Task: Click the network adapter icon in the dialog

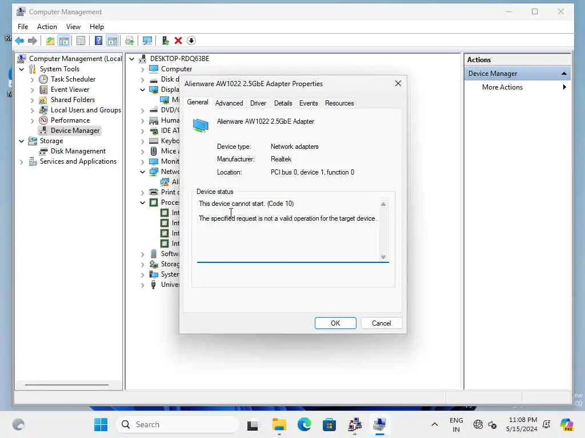Action: [x=201, y=125]
